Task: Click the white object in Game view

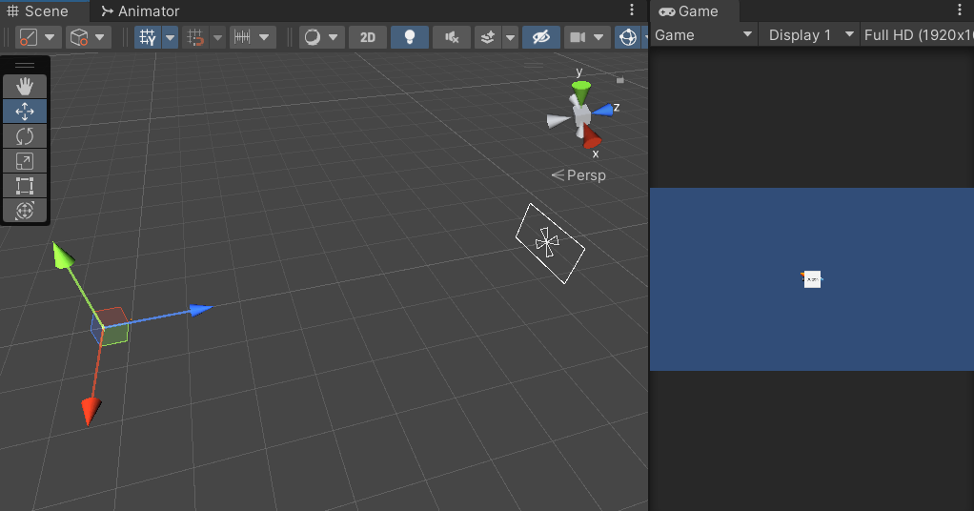Action: coord(812,279)
